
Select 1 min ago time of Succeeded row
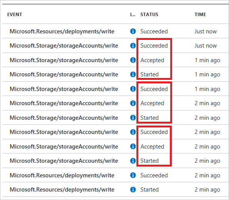pos(207,89)
